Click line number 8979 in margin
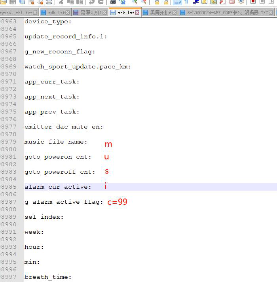This screenshot has height=282, width=277. pyautogui.click(x=9, y=142)
